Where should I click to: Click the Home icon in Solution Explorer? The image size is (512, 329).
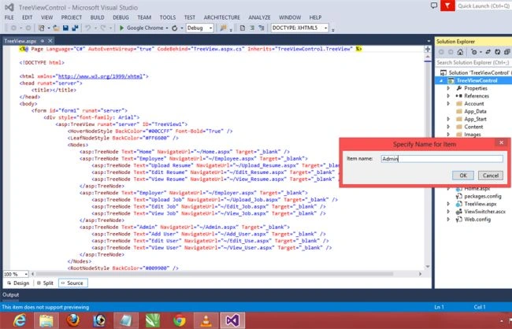pos(460,52)
